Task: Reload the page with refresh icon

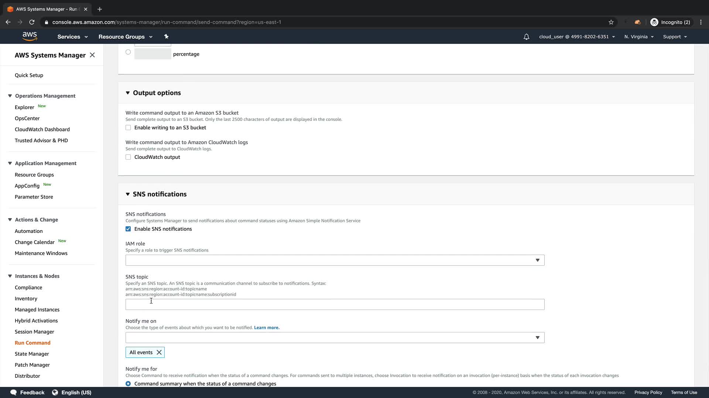Action: point(32,22)
